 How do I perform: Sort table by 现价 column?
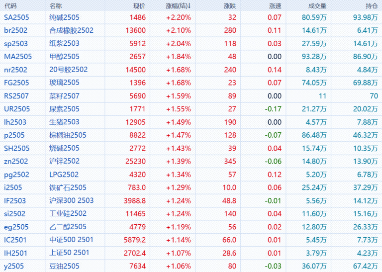click(x=139, y=6)
